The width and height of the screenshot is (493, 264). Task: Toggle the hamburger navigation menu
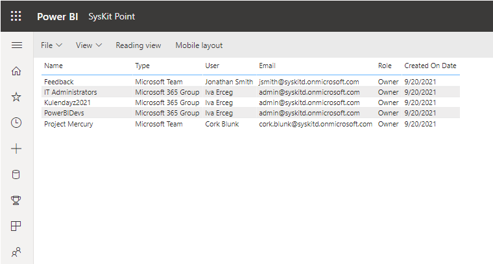[x=17, y=45]
